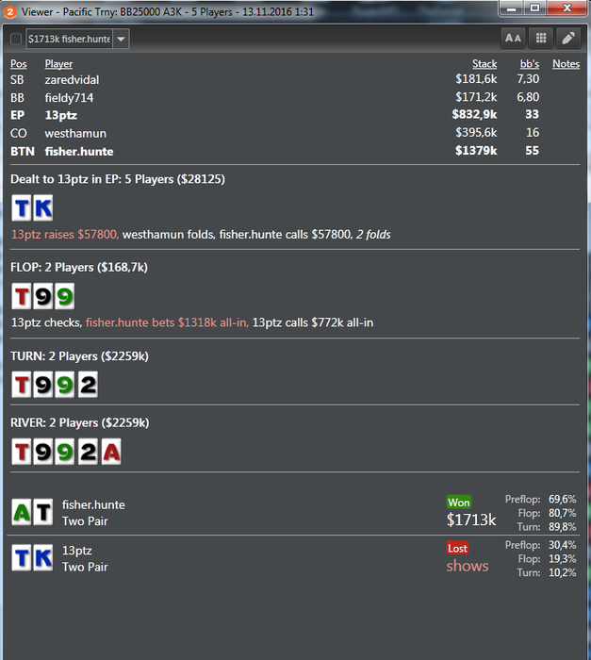Select the fisher.hunte player row
Image resolution: width=591 pixels, height=660 pixels.
295,151
